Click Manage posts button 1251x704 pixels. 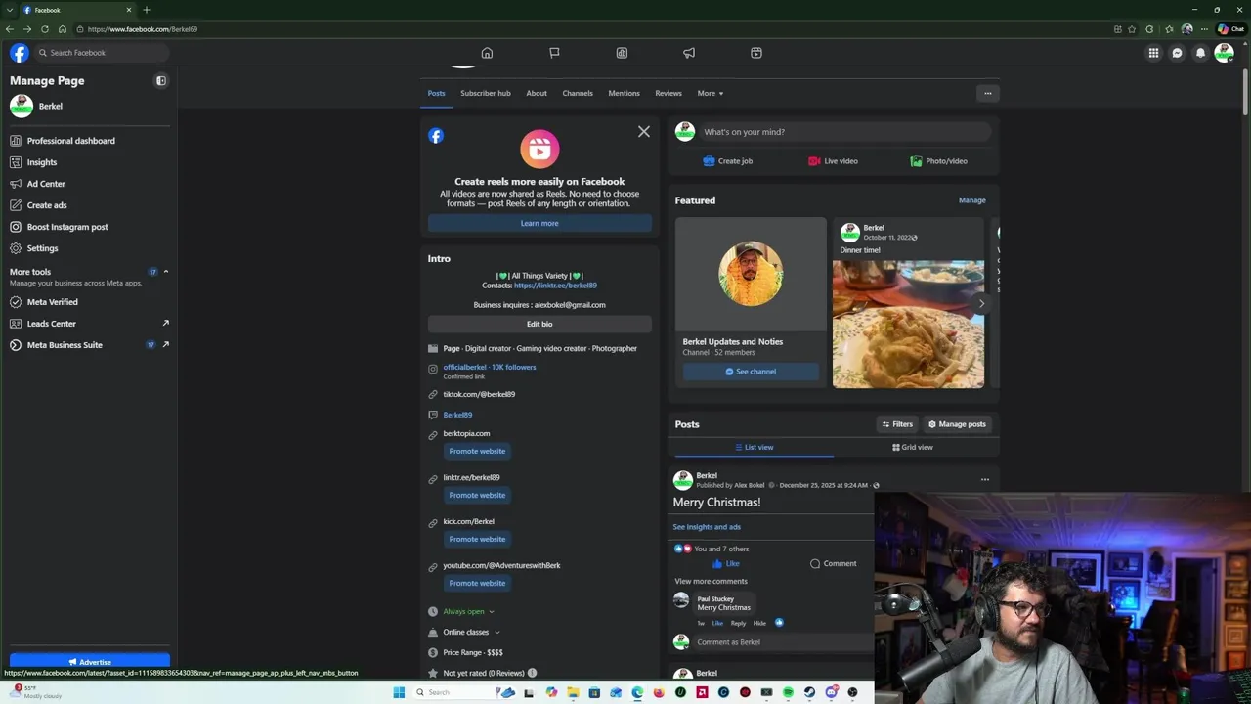pyautogui.click(x=957, y=424)
